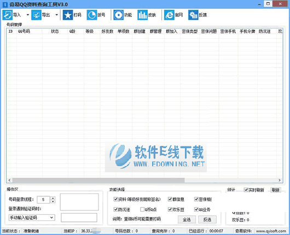The height and width of the screenshot is (235, 290).
Task: Toggle the 实时刷新 checkbox
Action: tap(246, 190)
